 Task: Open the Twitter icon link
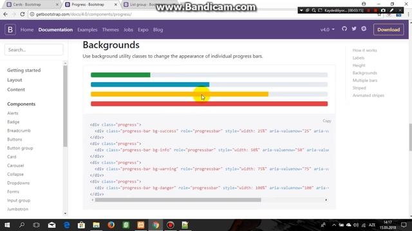click(354, 29)
